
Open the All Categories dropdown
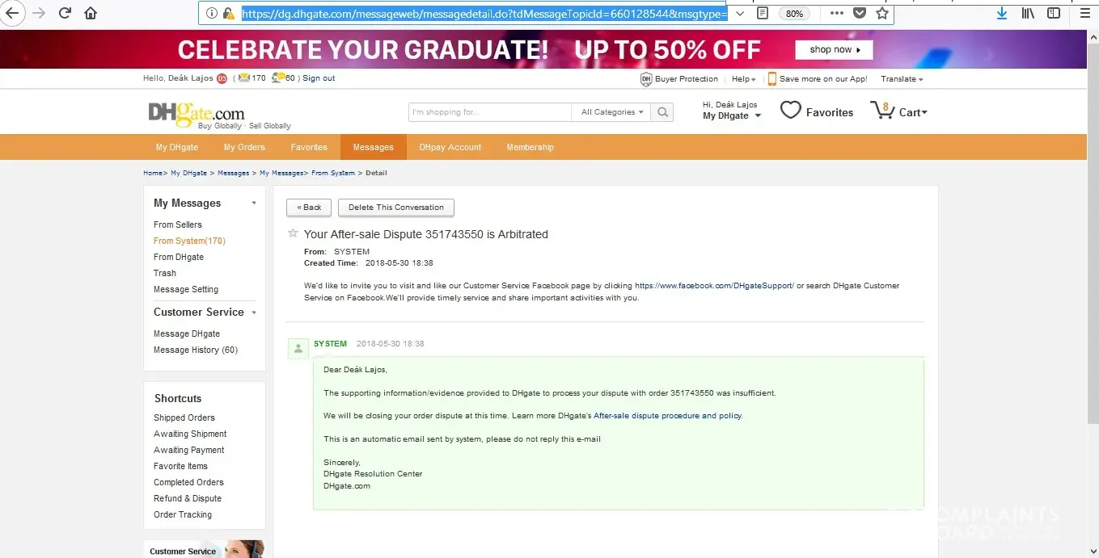pos(611,112)
